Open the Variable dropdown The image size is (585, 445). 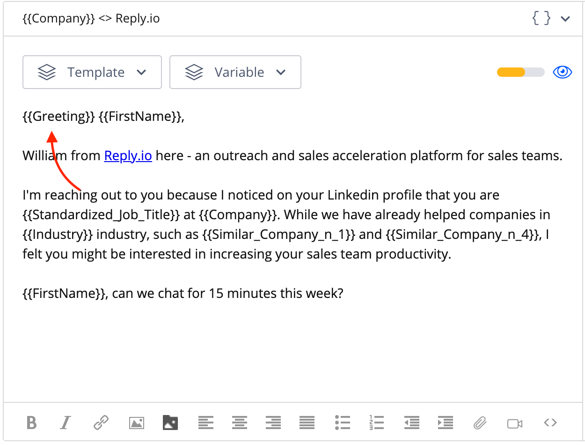point(235,72)
